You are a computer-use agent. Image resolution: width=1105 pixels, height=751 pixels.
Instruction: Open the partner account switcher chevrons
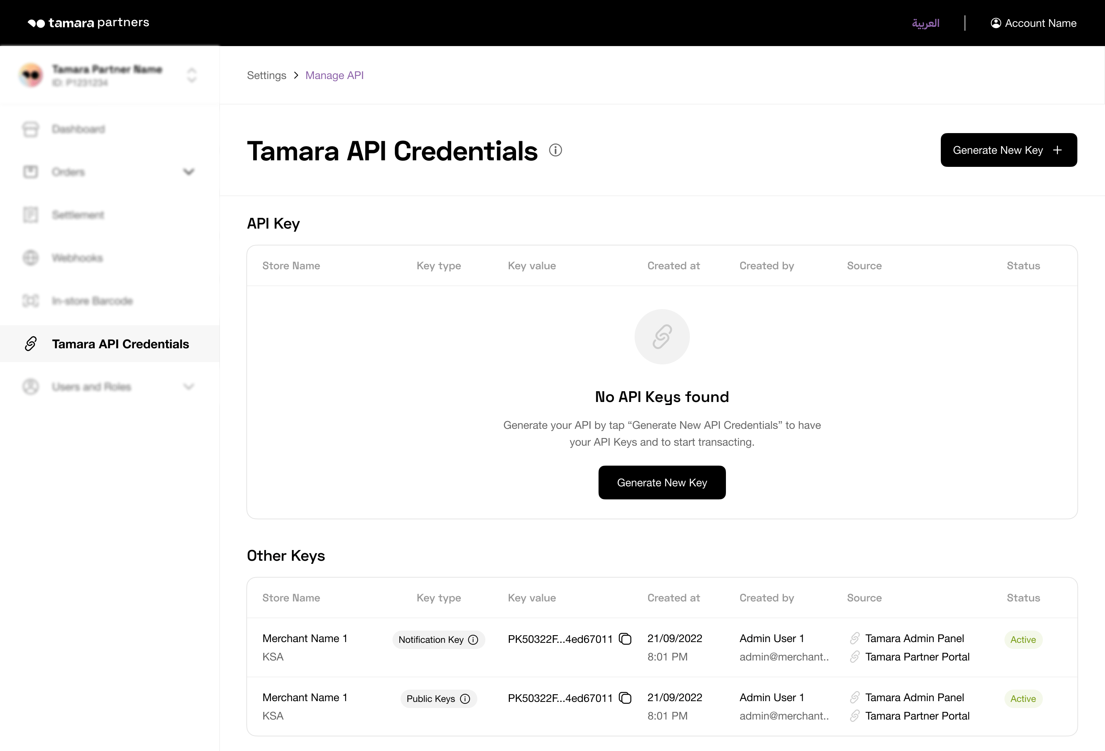191,75
